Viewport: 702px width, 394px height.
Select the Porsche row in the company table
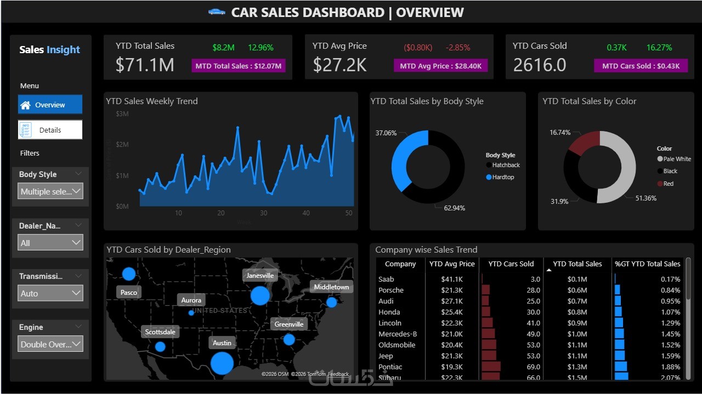530,290
